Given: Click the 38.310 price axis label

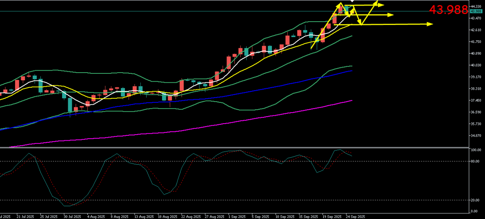Looking at the screenshot, I should [x=476, y=88].
